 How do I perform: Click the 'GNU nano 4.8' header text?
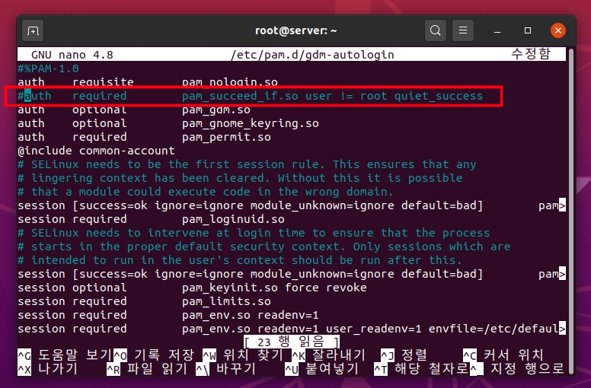point(72,55)
